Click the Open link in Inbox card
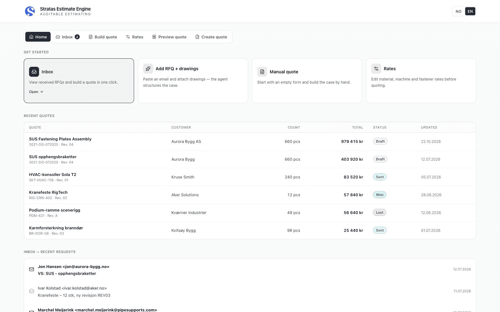Screen dimensions: 500x312 [x=36, y=92]
